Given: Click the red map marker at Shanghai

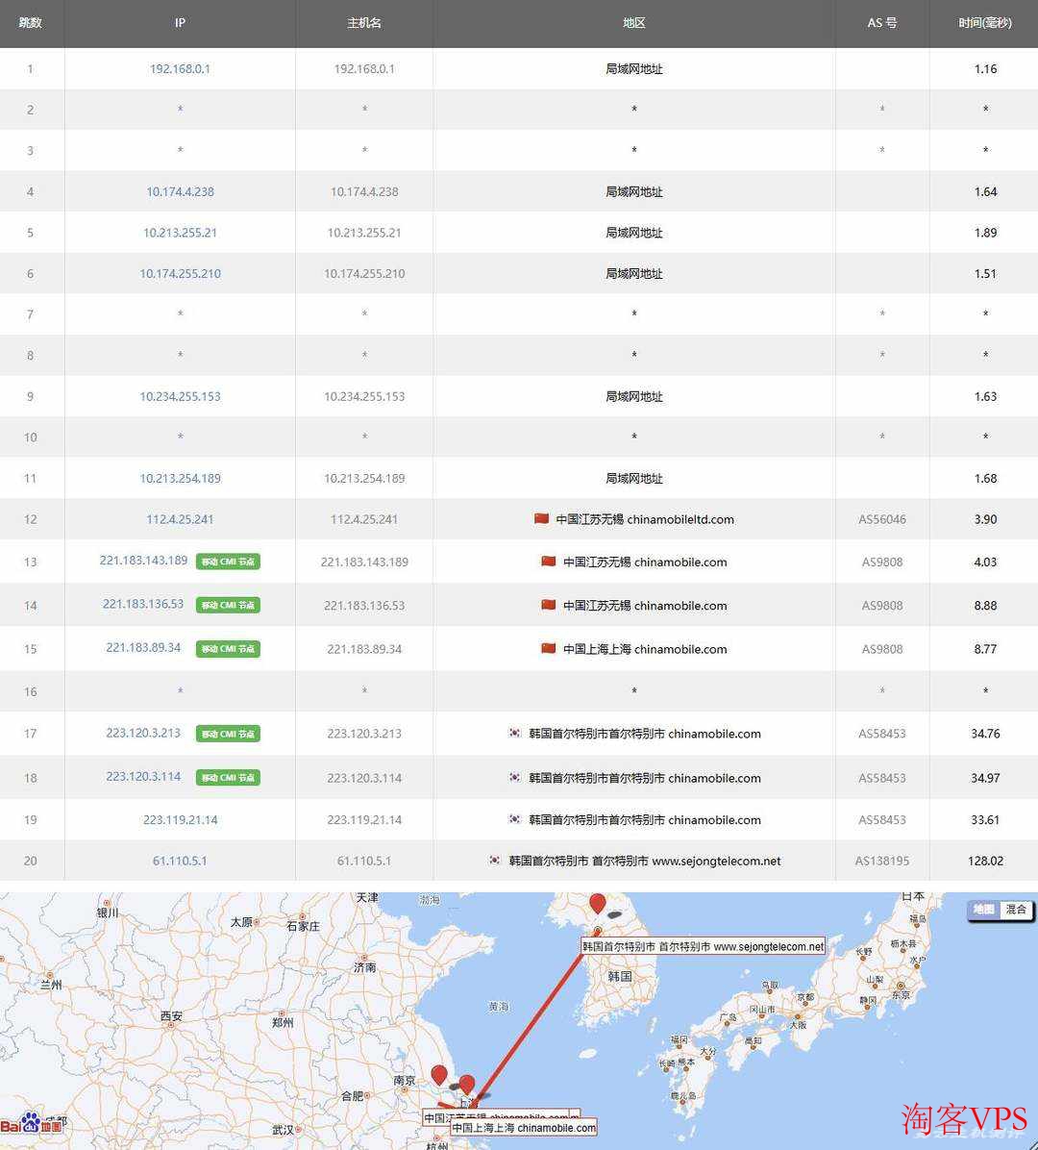Looking at the screenshot, I should click(x=467, y=1085).
